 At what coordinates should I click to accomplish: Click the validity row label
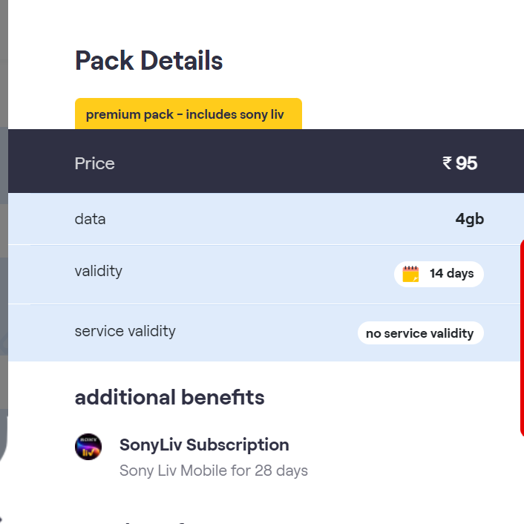(98, 271)
